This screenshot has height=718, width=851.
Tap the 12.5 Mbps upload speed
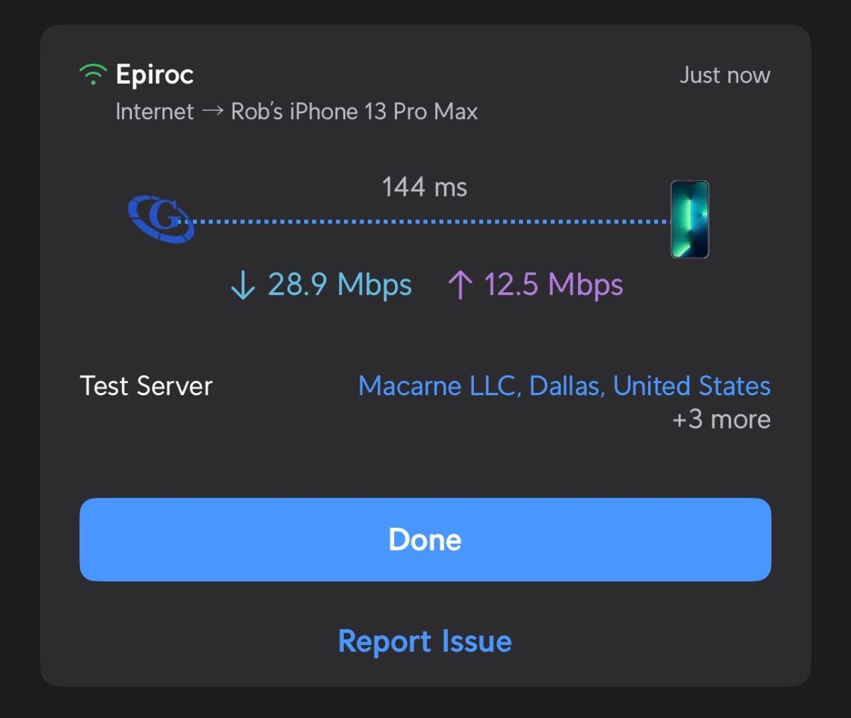pyautogui.click(x=554, y=285)
